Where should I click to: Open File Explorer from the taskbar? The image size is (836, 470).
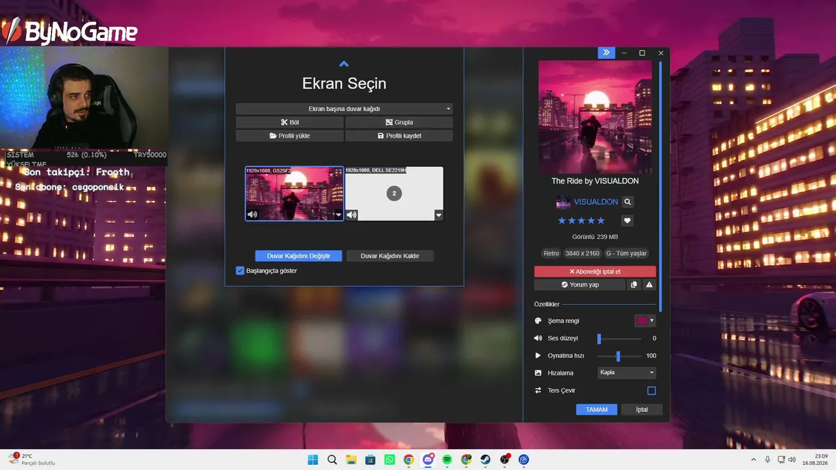[x=351, y=460]
